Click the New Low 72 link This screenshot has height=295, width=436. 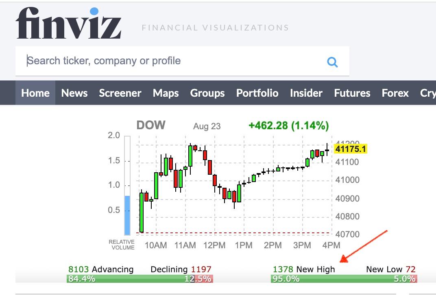(390, 269)
